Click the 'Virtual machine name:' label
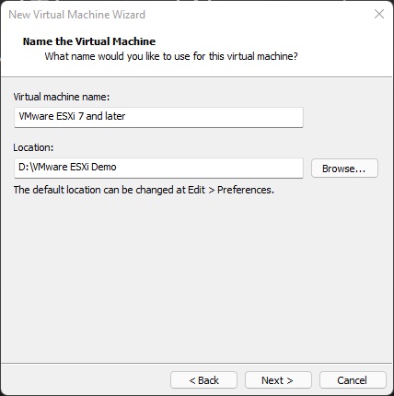 [x=62, y=97]
